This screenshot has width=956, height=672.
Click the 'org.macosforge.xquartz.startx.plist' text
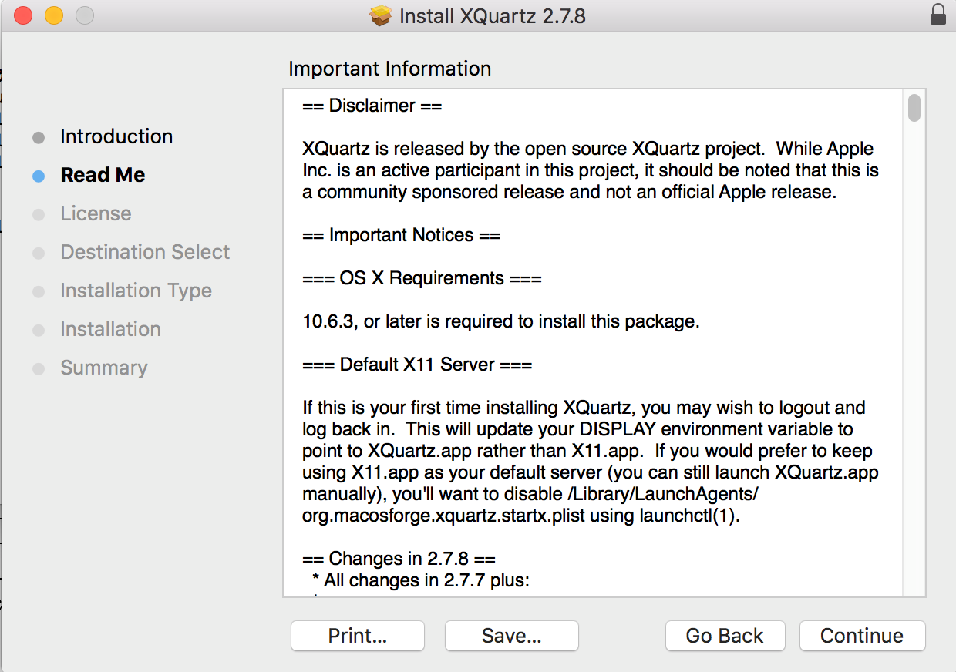pyautogui.click(x=443, y=516)
